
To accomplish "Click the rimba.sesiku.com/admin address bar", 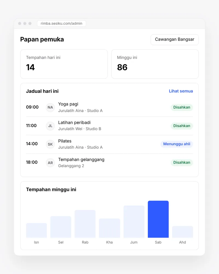I will pyautogui.click(x=62, y=23).
